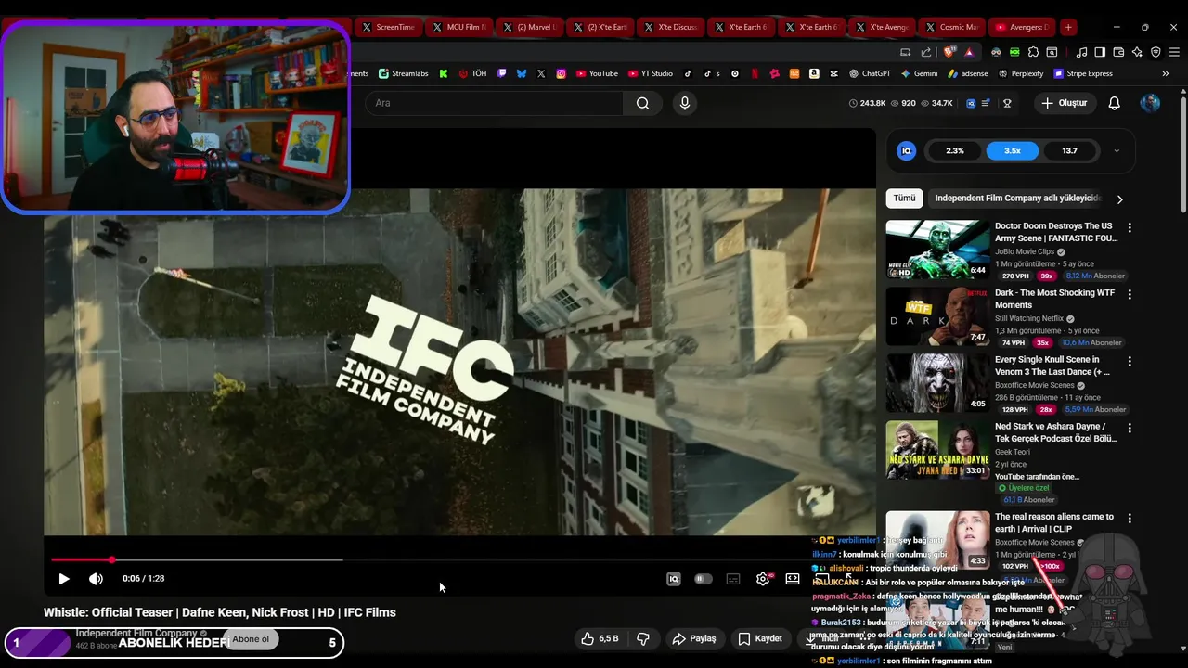This screenshot has height=668, width=1188.
Task: Start voice search with microphone icon
Action: (685, 103)
